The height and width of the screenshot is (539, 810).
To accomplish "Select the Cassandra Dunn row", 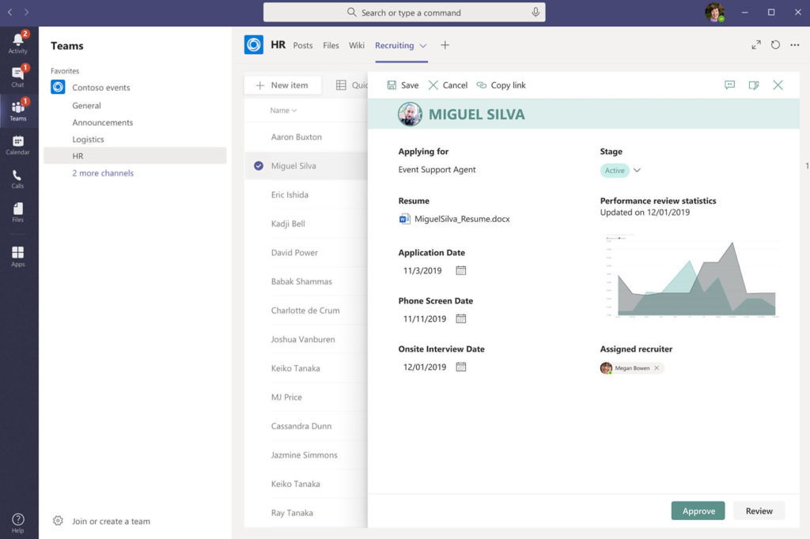I will pos(306,426).
